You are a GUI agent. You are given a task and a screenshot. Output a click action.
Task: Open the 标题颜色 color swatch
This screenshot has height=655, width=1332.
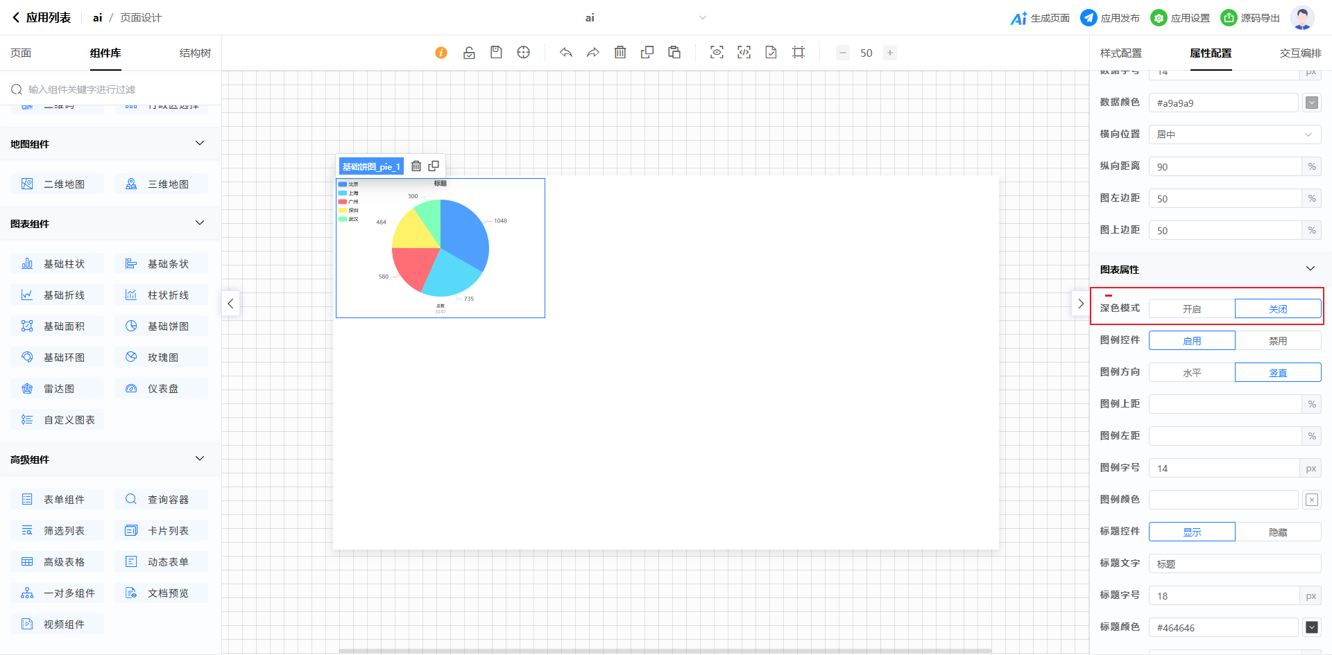click(x=1311, y=627)
